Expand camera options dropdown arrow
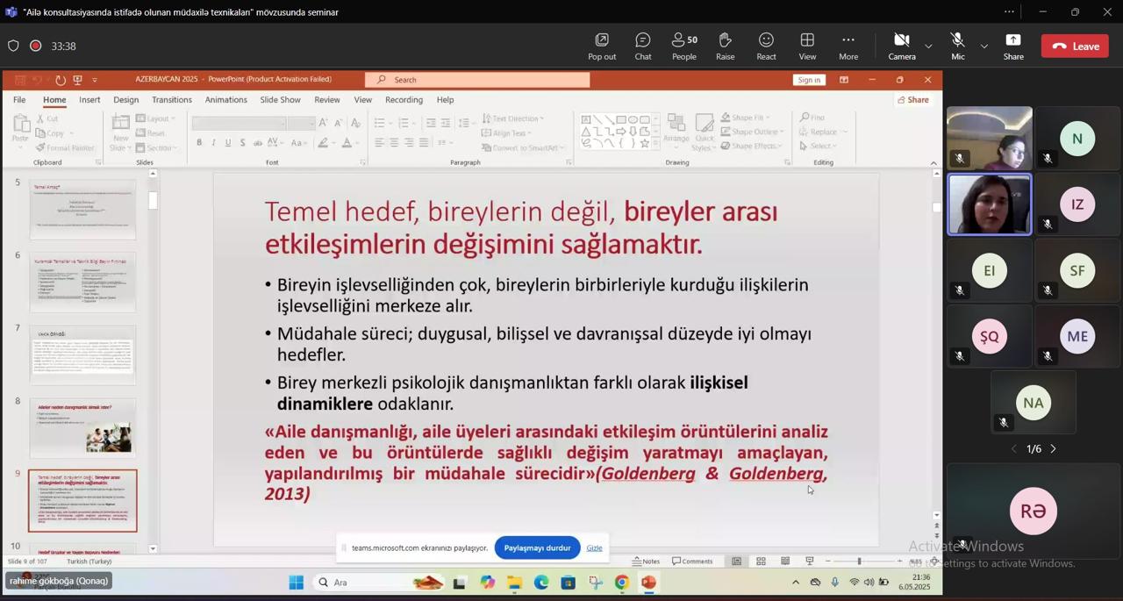Screen dimensions: 1123x601 [928, 47]
